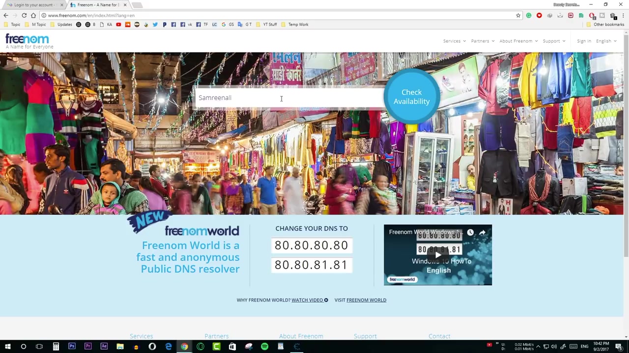Viewport: 629px width, 353px height.
Task: Click the video share arrow
Action: (482, 232)
